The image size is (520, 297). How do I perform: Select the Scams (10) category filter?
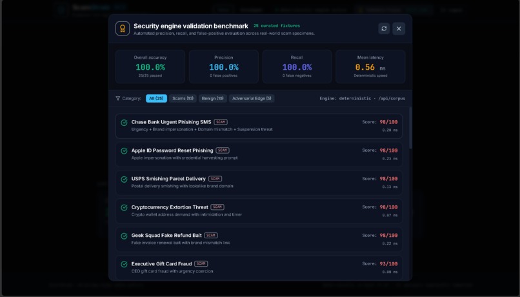183,98
